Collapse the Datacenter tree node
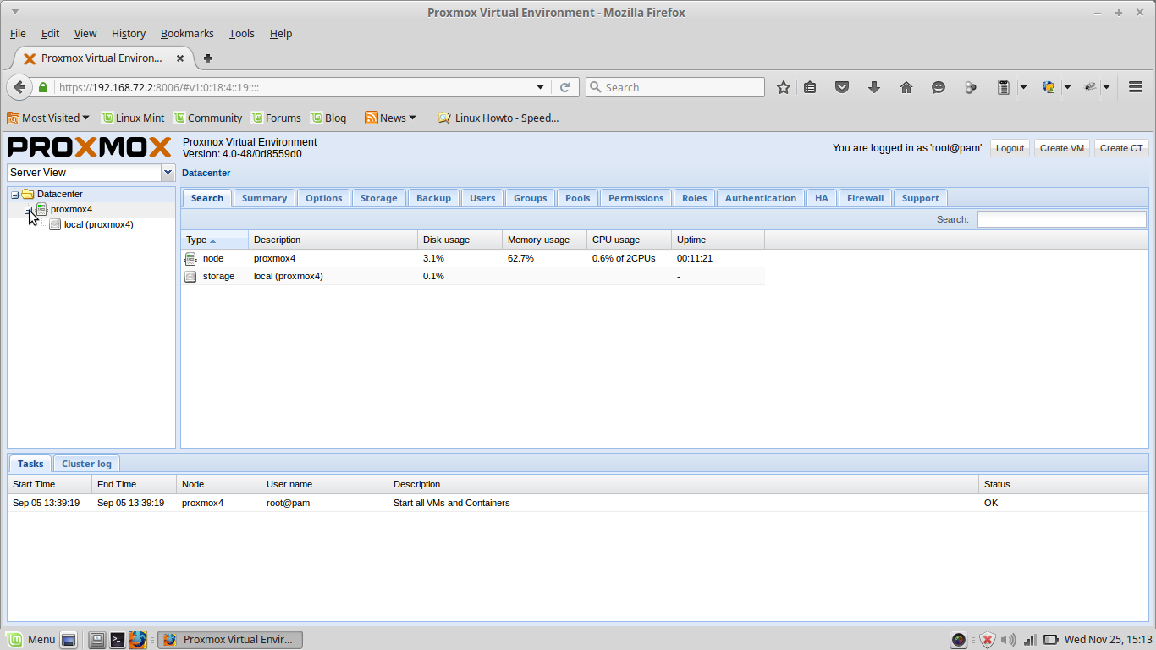Screen dimensions: 1156x650 pyautogui.click(x=14, y=194)
